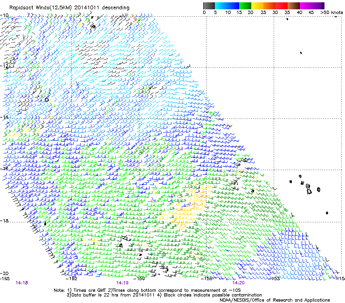The width and height of the screenshot is (345, 303).
Task: Click the purple 14:20 time label
Action: [239, 283]
